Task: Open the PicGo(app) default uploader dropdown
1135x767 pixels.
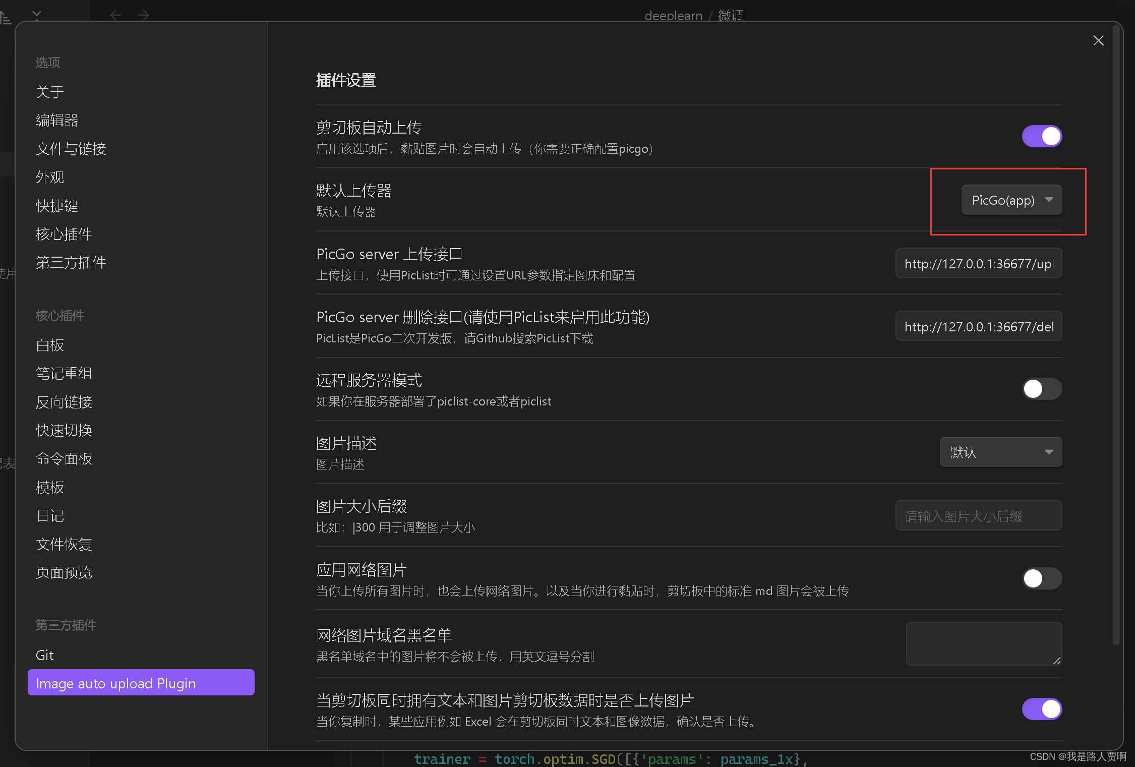Action: click(x=1011, y=200)
